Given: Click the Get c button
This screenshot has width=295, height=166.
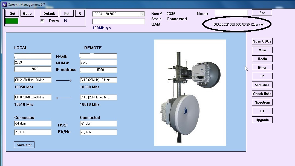Looking at the screenshot, I should (27, 13).
